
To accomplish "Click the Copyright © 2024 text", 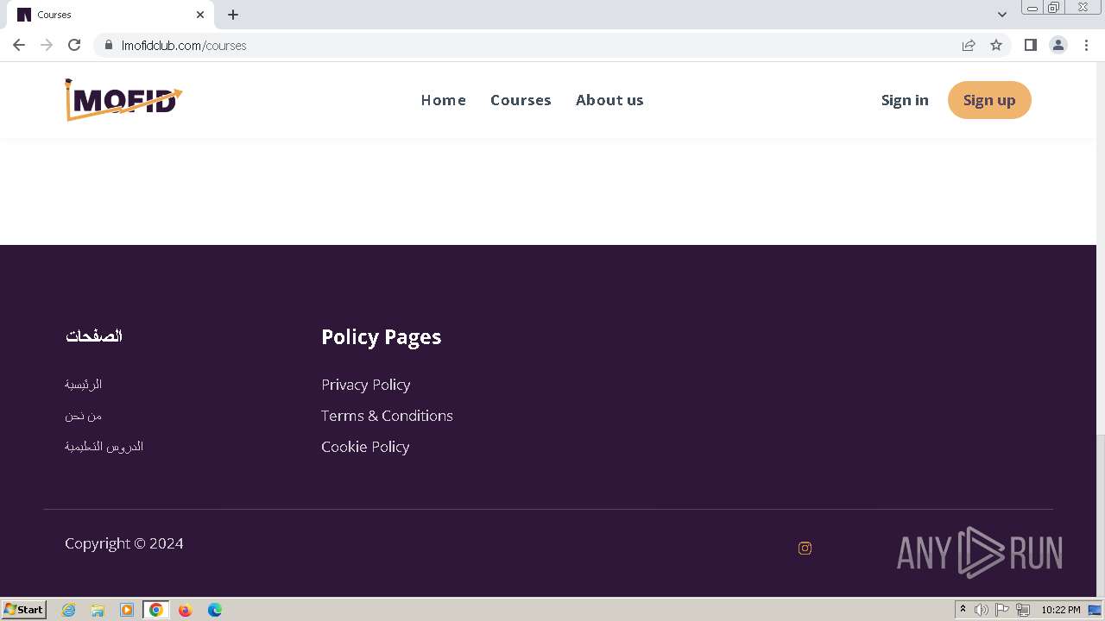I will (124, 543).
